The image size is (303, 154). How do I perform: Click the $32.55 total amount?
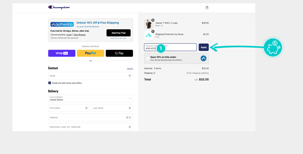click(204, 79)
